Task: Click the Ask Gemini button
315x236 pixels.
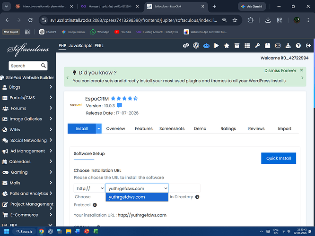Action: (252, 7)
